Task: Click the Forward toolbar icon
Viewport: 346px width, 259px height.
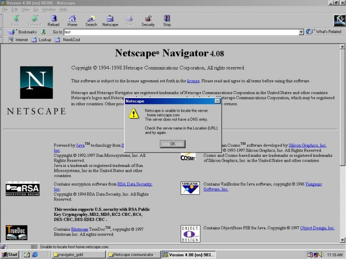Action: [35, 21]
